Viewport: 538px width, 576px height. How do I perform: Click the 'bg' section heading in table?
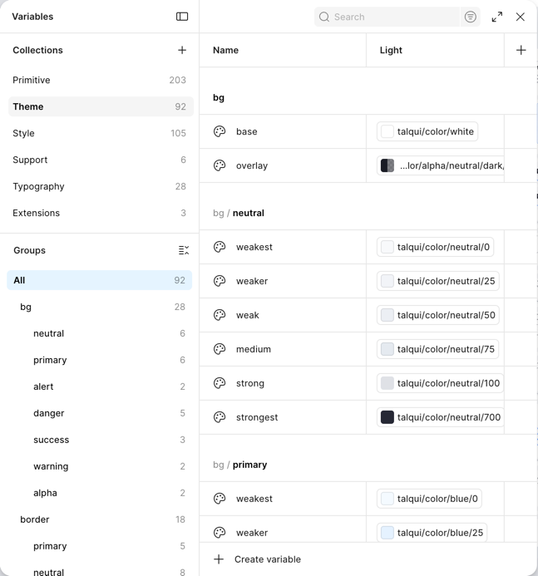pyautogui.click(x=219, y=98)
